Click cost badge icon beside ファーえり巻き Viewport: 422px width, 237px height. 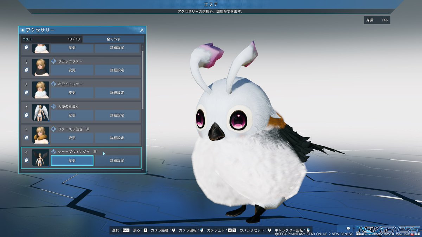click(x=54, y=129)
